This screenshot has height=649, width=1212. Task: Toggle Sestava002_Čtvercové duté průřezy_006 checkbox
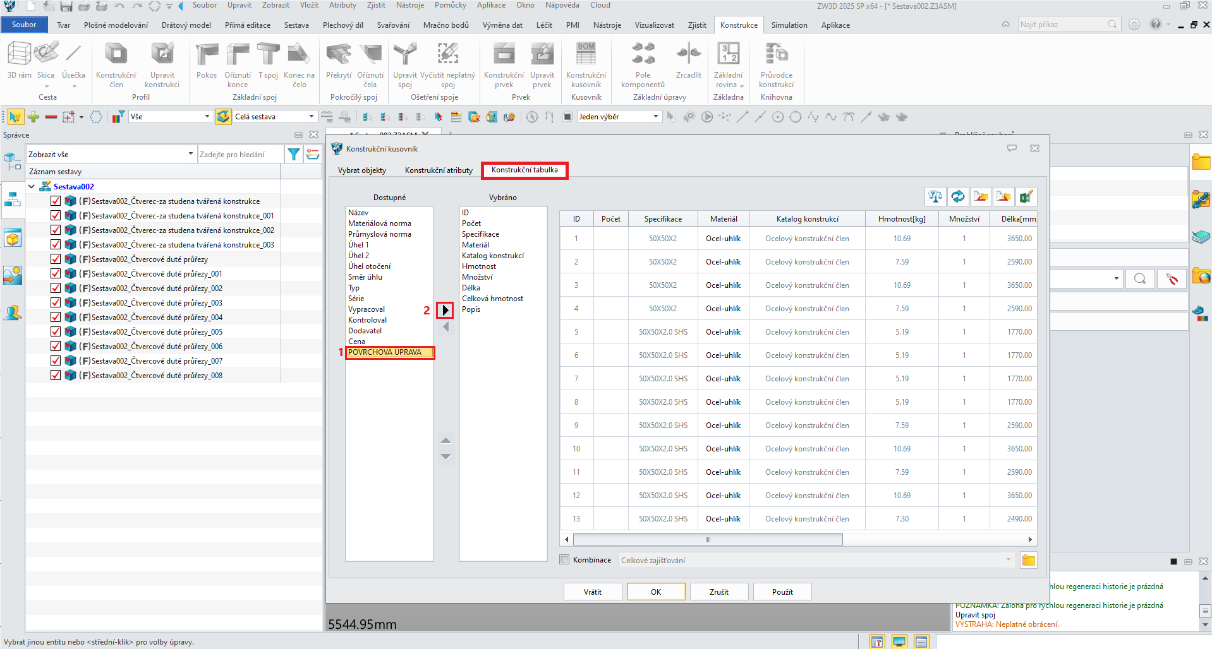point(56,346)
